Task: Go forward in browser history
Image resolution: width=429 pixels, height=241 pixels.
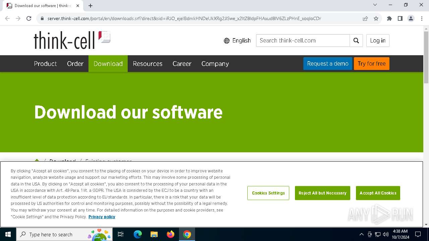Action: point(18,18)
